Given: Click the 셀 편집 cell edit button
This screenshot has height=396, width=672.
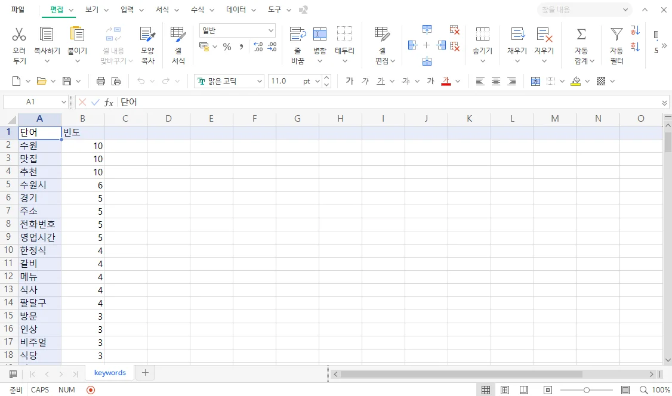Looking at the screenshot, I should pyautogui.click(x=384, y=45).
